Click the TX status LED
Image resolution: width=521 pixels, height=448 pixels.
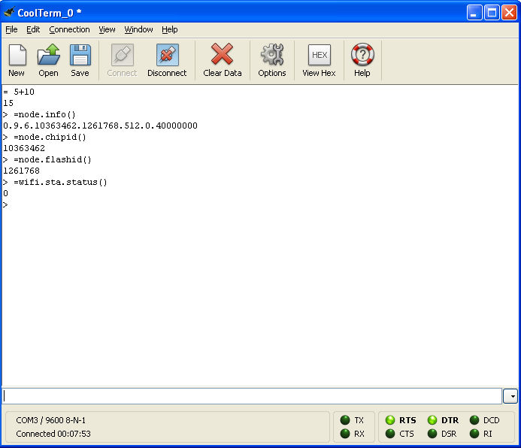345,420
